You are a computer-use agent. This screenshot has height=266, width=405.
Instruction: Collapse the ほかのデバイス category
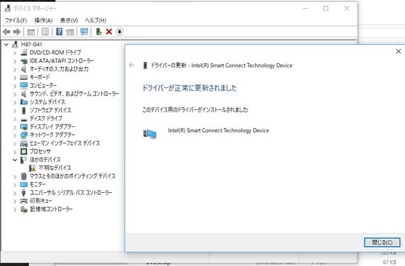pos(15,160)
